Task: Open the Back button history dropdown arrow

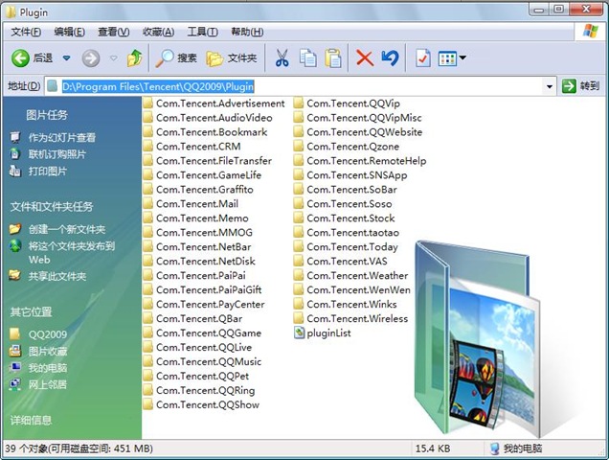Action: (x=66, y=58)
